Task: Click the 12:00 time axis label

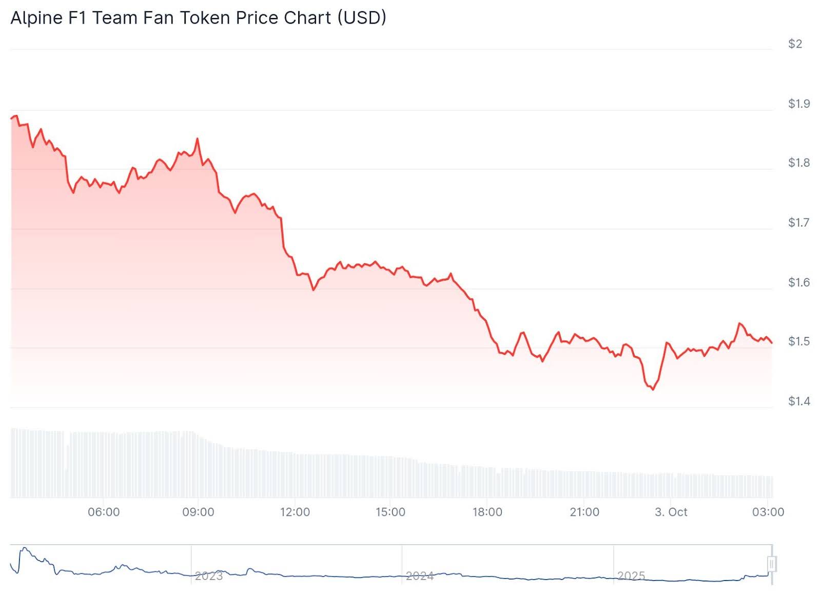Action: coord(295,512)
